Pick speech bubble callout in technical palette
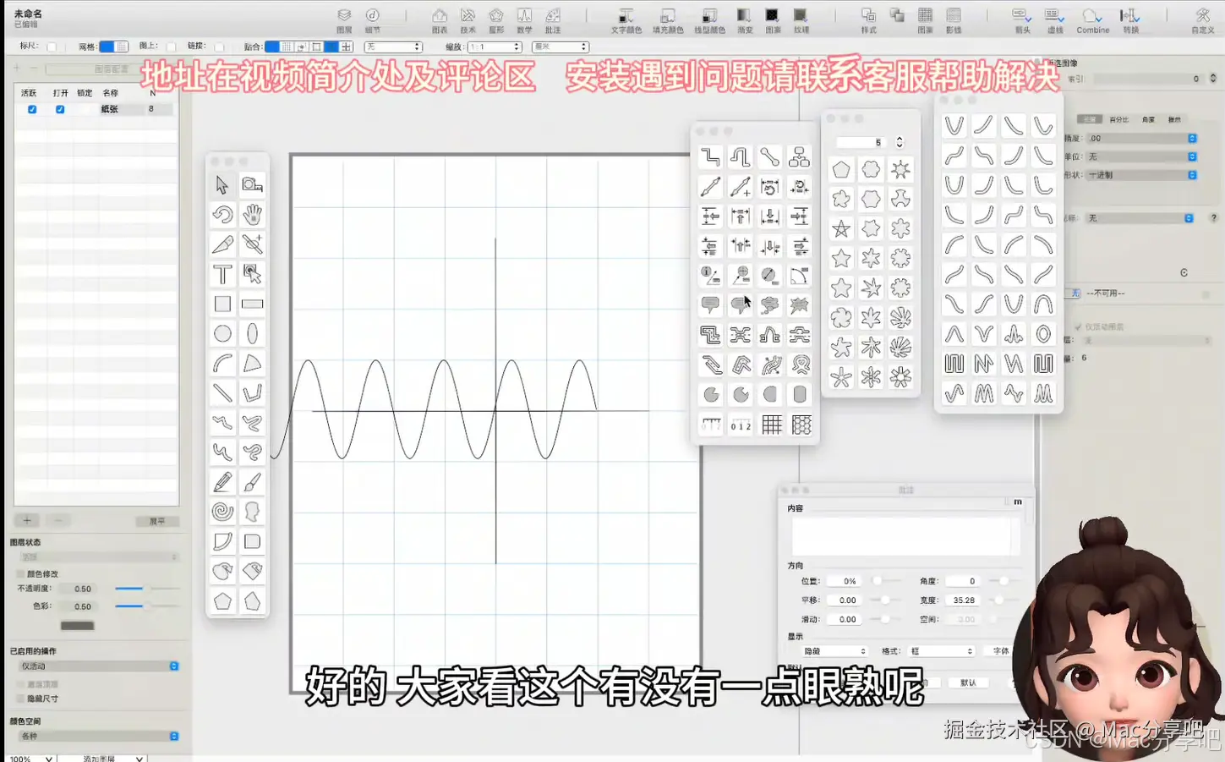Viewport: 1225px width, 762px height. [x=710, y=304]
